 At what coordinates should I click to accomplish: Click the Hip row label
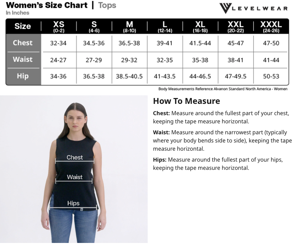click(23, 76)
